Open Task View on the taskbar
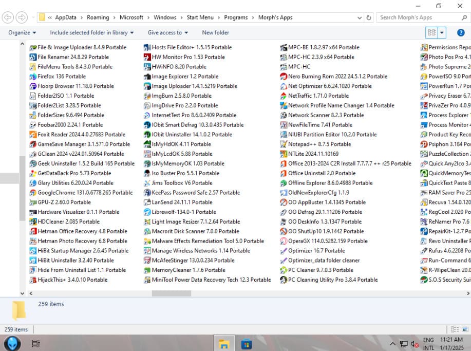Viewport: 471px width, 351px height. click(x=36, y=343)
